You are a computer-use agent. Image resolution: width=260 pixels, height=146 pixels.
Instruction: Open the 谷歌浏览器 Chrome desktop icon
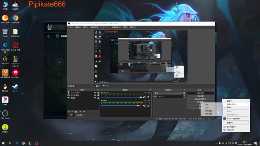click(x=15, y=19)
